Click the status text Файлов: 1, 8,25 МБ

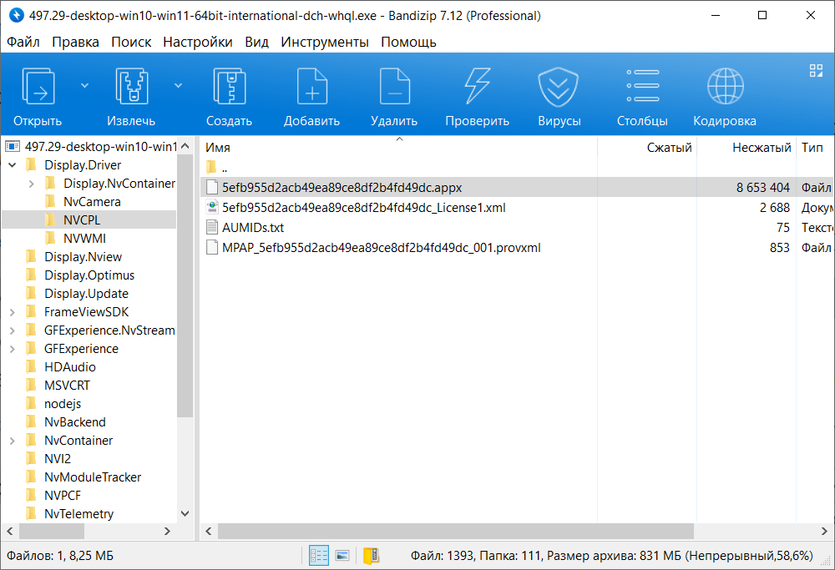click(60, 556)
